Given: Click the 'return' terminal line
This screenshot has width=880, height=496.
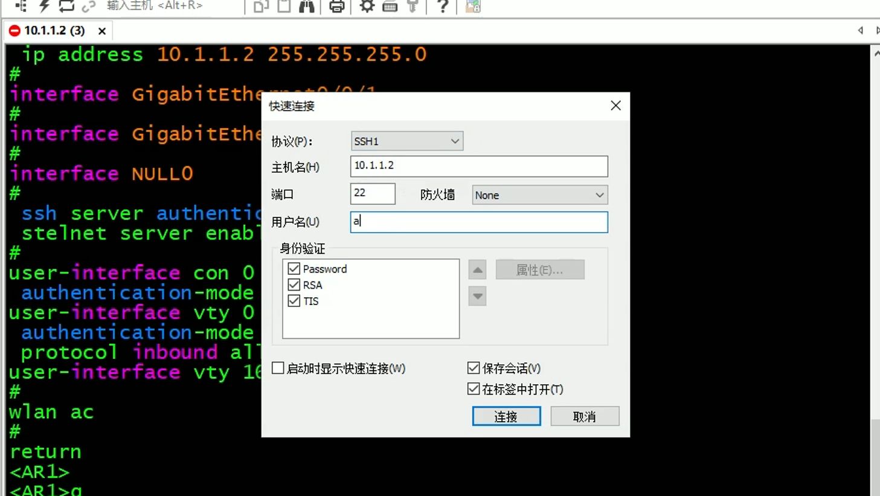Looking at the screenshot, I should 45,452.
